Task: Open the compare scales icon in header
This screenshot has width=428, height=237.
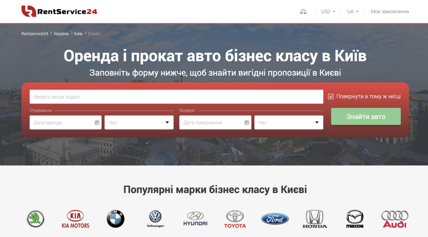Action: pyautogui.click(x=303, y=11)
